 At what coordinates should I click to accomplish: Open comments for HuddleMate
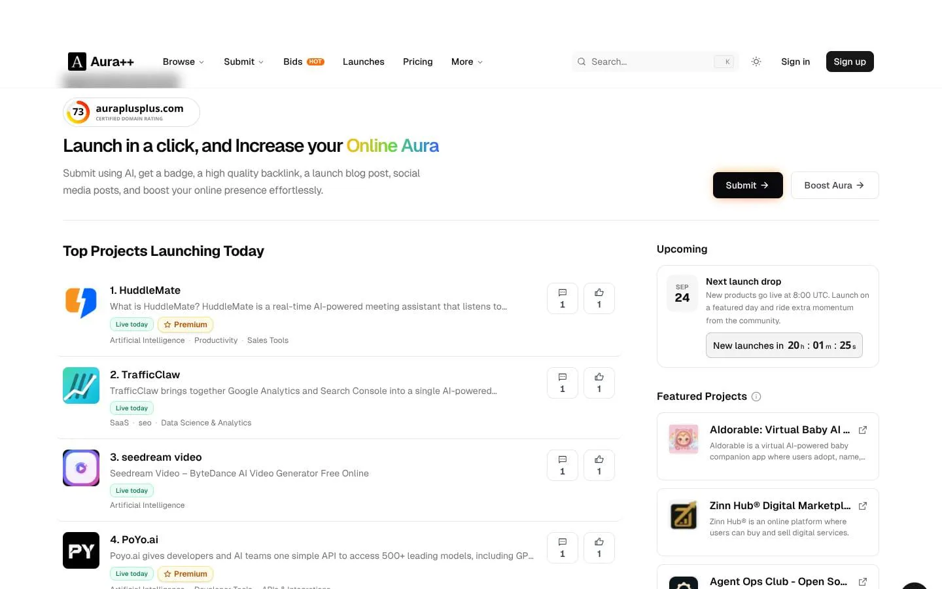563,298
